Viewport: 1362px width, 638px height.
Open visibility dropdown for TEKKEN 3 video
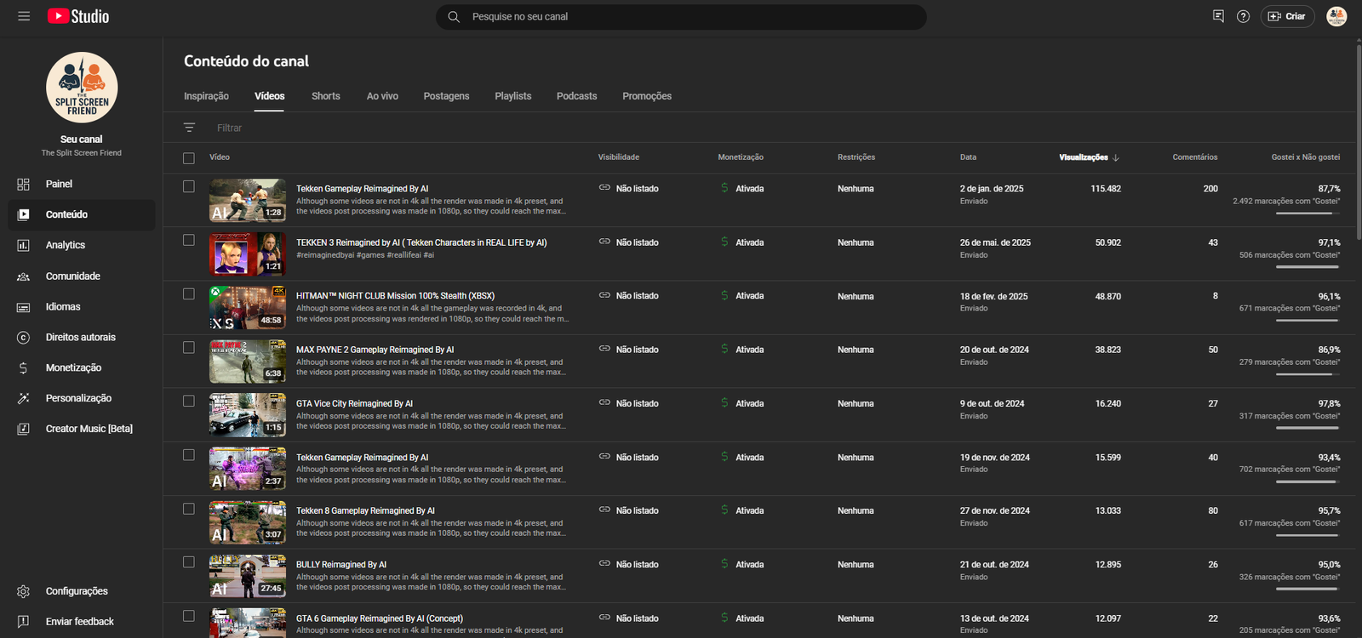coord(629,242)
